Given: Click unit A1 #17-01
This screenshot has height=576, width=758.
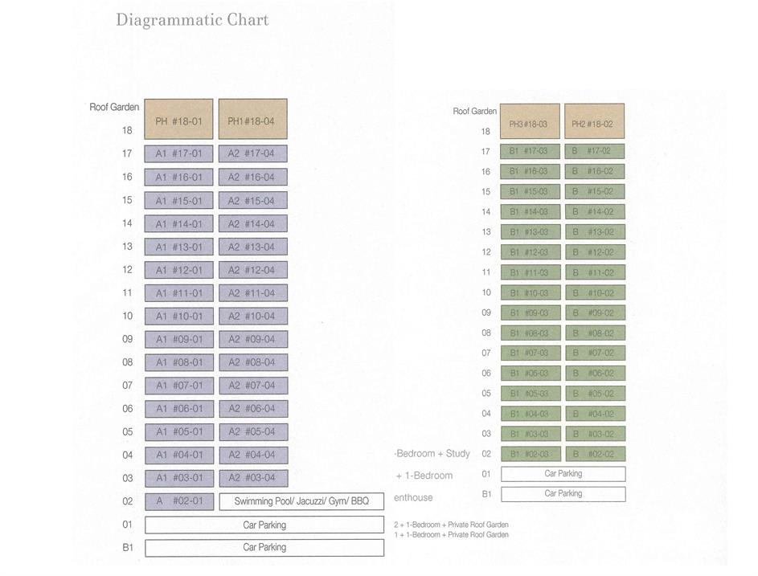Looking at the screenshot, I should click(x=178, y=154).
